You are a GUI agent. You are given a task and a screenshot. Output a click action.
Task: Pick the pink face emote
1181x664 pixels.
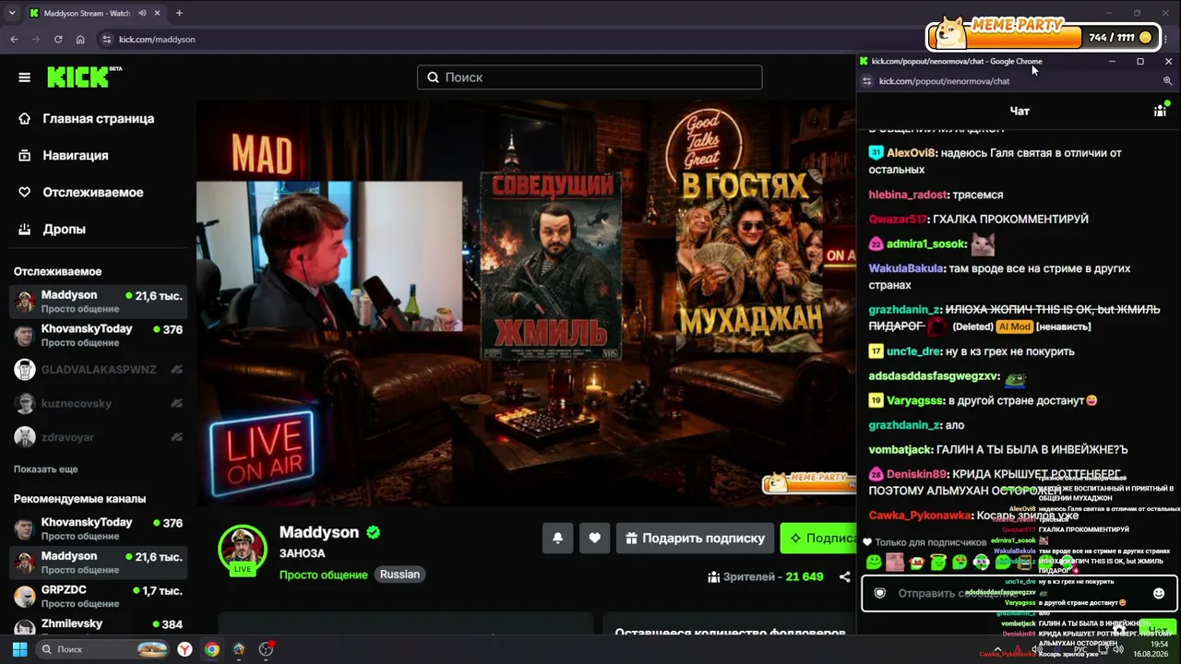click(895, 562)
